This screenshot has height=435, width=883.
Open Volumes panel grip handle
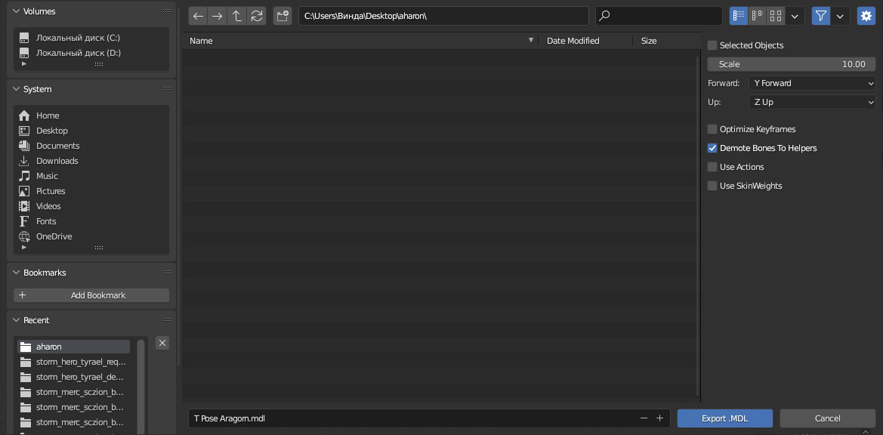pyautogui.click(x=167, y=11)
